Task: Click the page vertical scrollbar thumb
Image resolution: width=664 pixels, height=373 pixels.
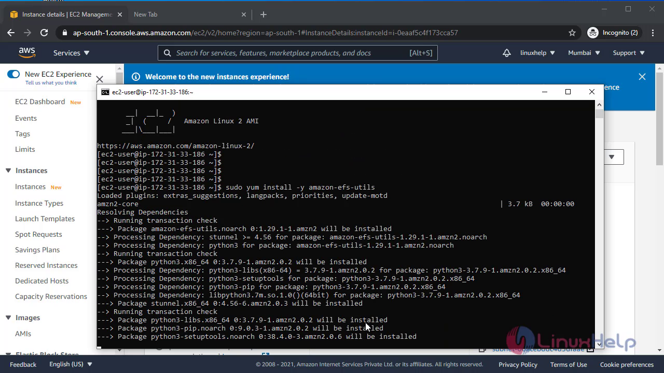Action: coord(659,118)
